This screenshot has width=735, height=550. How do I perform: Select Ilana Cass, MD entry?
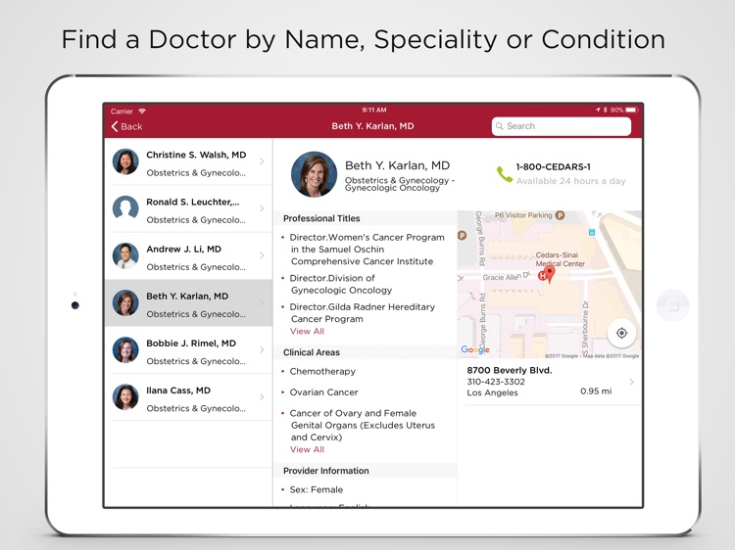click(188, 397)
